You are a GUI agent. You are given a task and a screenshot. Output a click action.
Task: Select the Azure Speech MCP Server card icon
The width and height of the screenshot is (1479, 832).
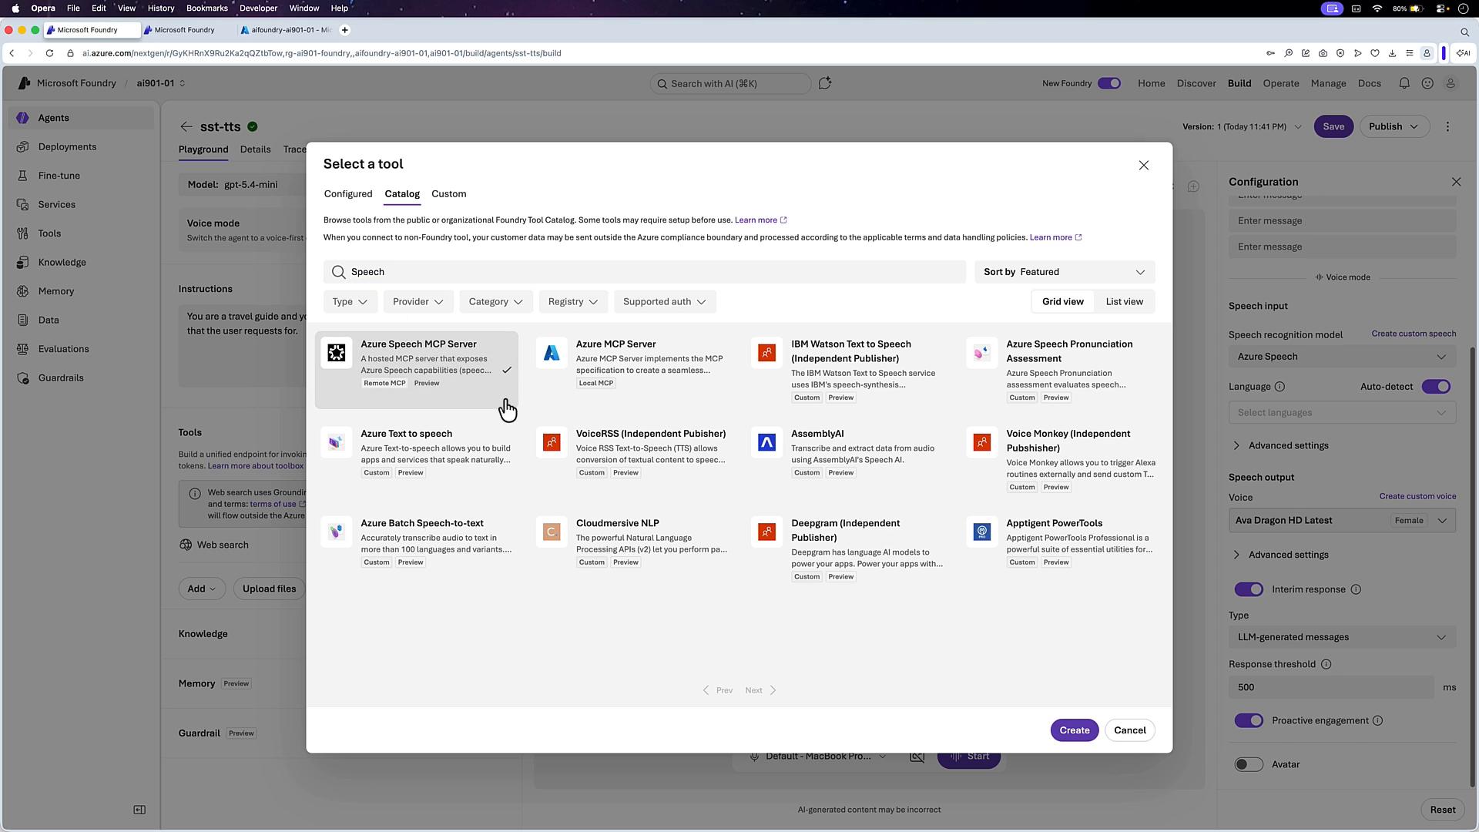pyautogui.click(x=337, y=353)
